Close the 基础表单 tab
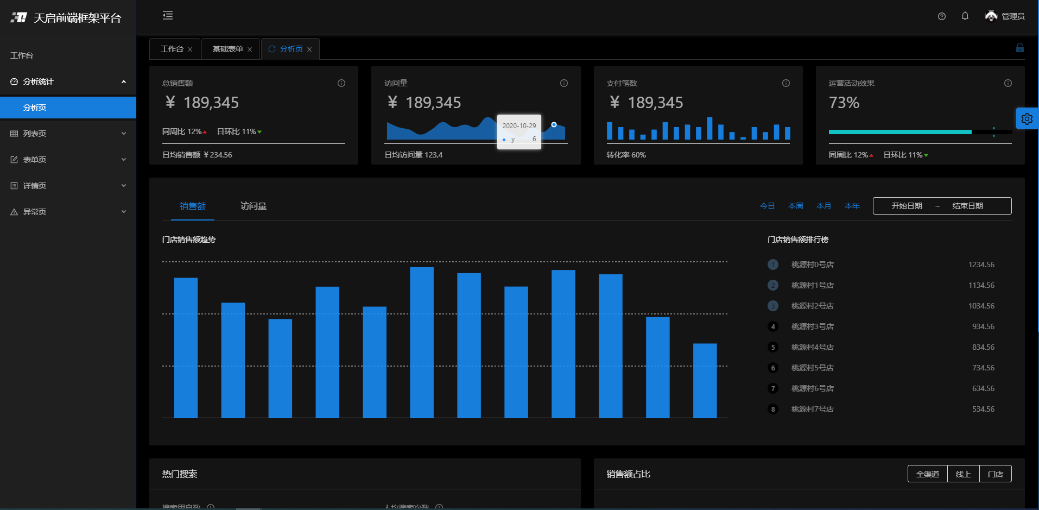The height and width of the screenshot is (510, 1039). [250, 49]
